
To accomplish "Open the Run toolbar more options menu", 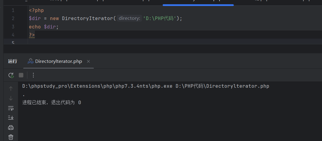I will (x=33, y=75).
